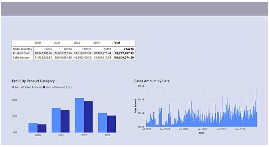The height and width of the screenshot is (147, 269).
Task: Select the Total column header in the table
Action: (x=116, y=43)
